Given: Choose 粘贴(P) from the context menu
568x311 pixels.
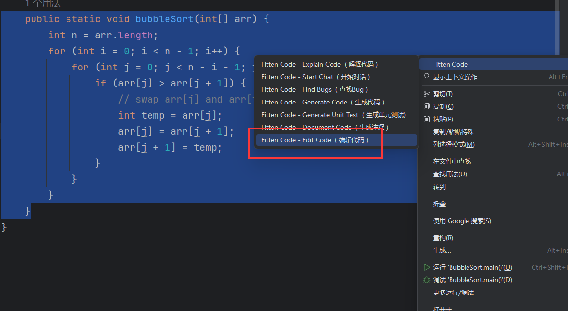Looking at the screenshot, I should coord(494,119).
